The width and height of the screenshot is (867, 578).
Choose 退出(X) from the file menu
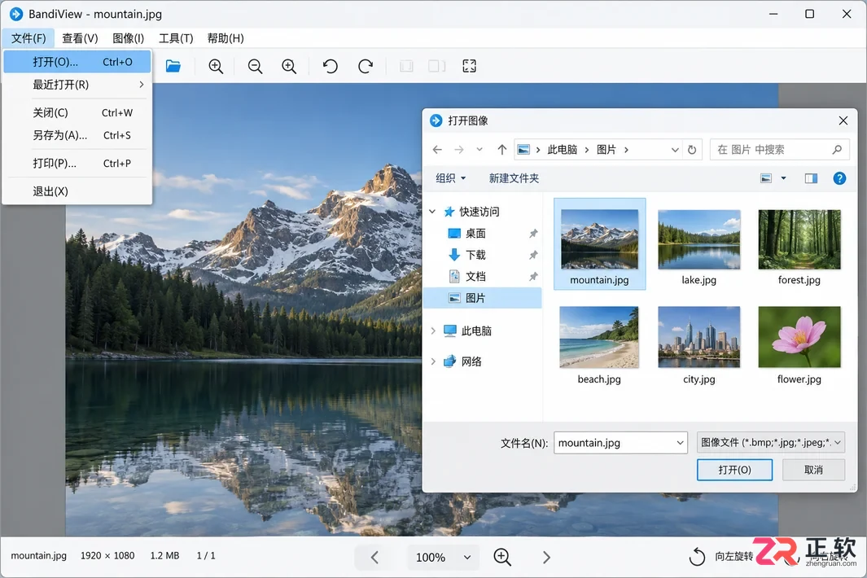(77, 191)
